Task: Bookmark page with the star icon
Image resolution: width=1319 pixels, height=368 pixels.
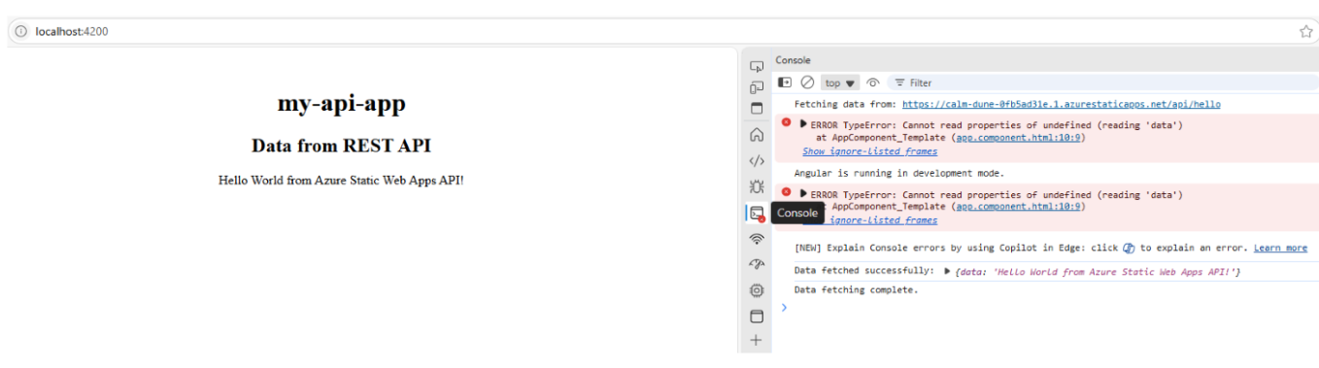Action: [1305, 31]
